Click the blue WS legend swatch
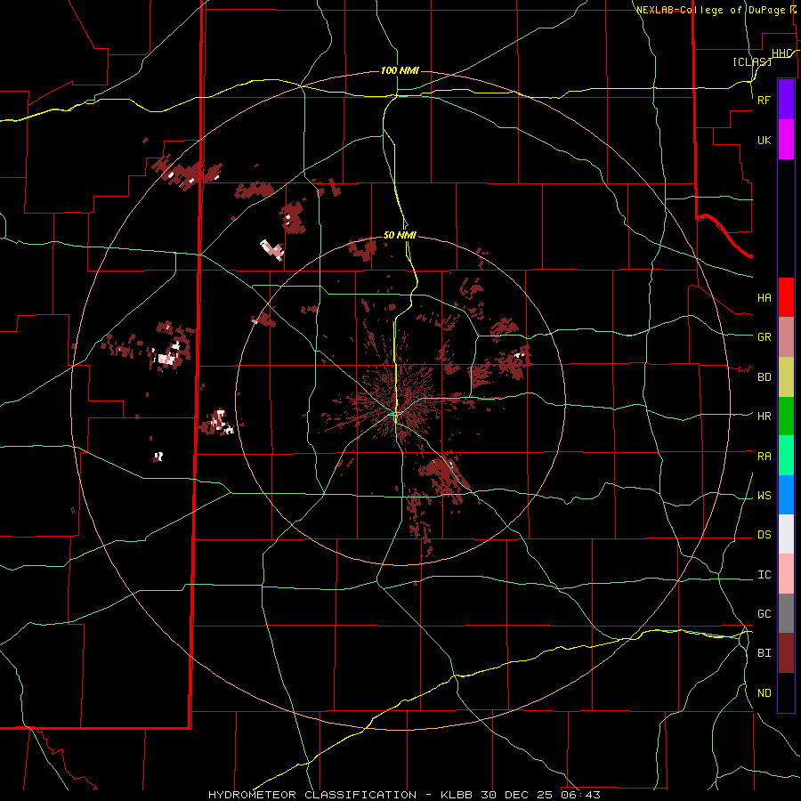 point(786,495)
